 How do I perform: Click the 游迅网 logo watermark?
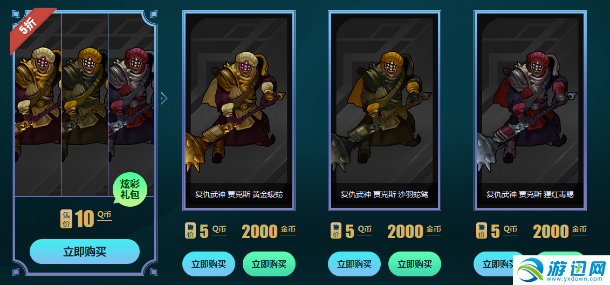pos(561,270)
